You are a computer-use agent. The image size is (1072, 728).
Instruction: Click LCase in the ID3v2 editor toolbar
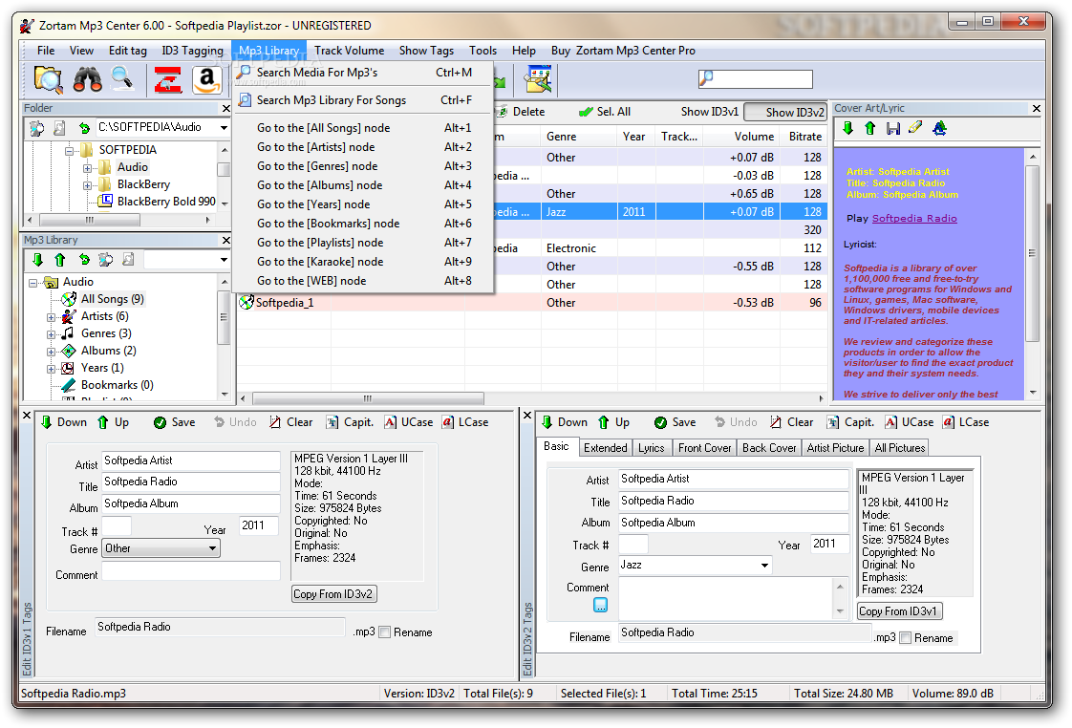pos(965,422)
